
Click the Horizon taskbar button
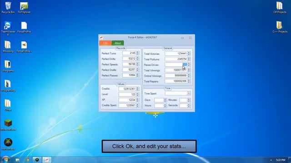tap(37, 160)
